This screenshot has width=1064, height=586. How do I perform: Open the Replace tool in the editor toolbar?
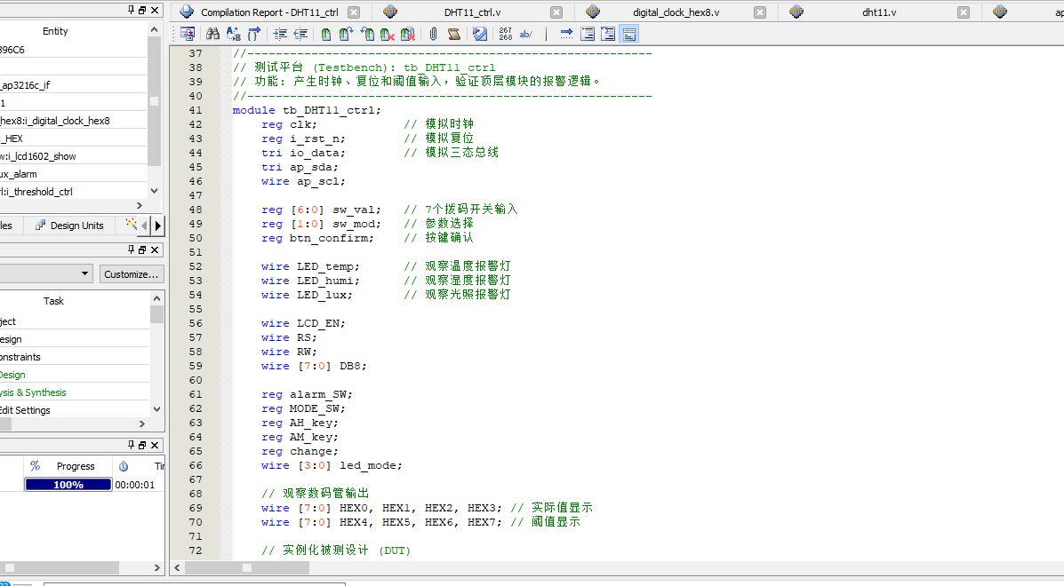pos(234,34)
